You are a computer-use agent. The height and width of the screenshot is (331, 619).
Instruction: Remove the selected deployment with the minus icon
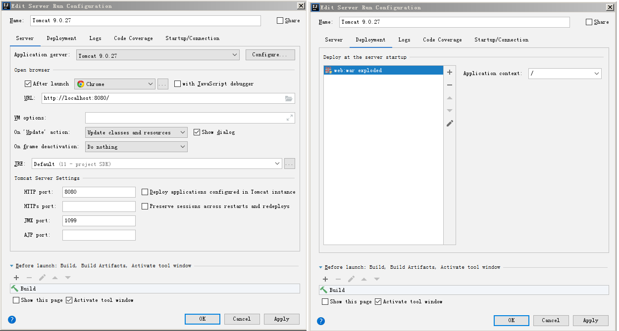[x=450, y=85]
